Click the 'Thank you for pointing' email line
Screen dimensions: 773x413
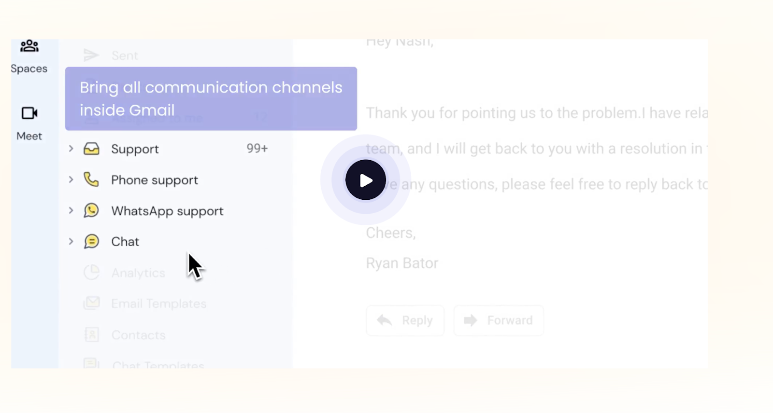click(537, 113)
